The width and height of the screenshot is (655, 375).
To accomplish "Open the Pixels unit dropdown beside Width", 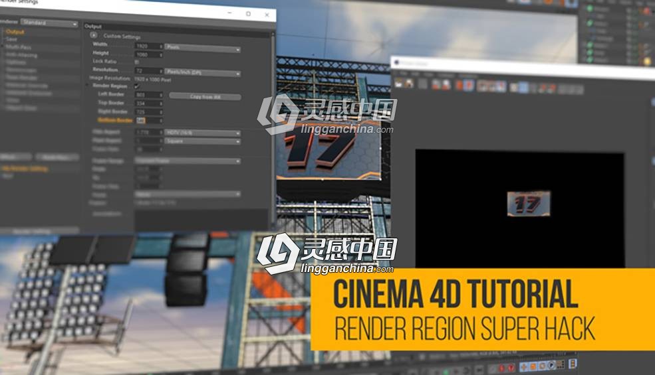I will [203, 48].
